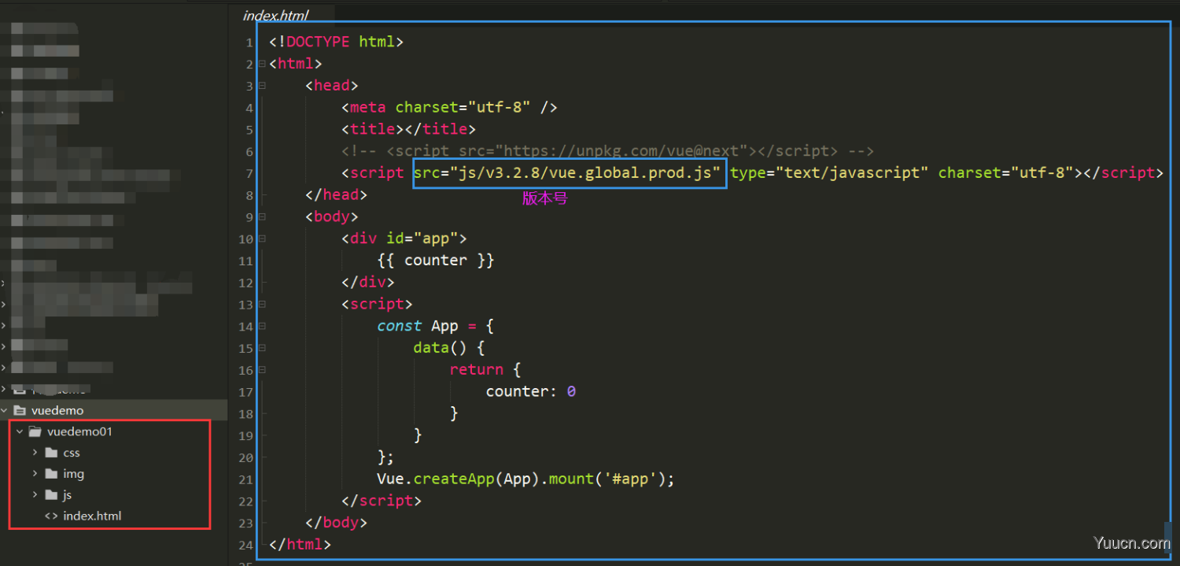
Task: Click the empty <title></title> element
Action: (x=408, y=129)
